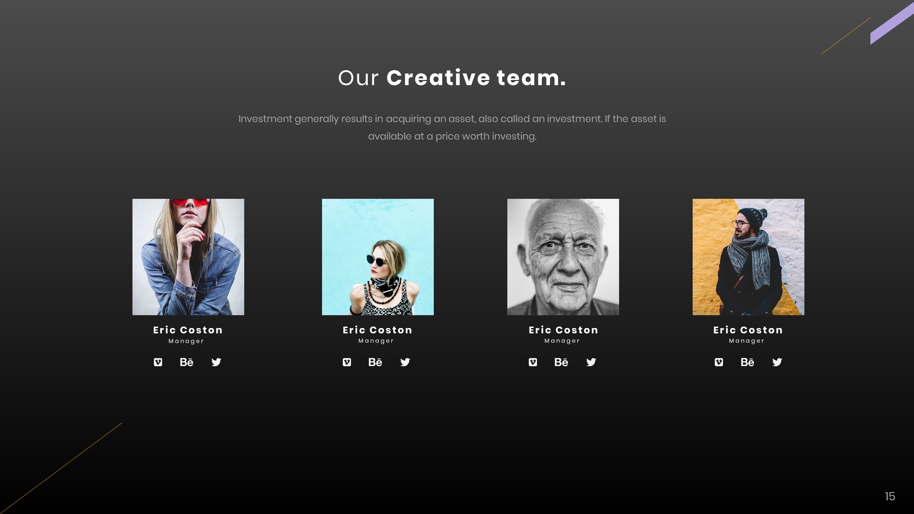Click slide number 15 in corner
The height and width of the screenshot is (514, 914).
(890, 496)
